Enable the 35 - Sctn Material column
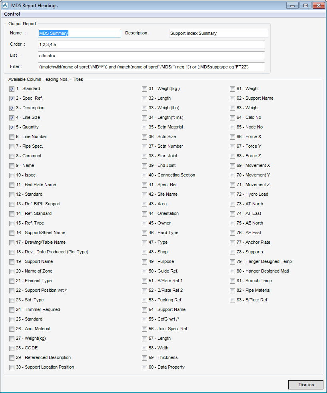Image resolution: width=327 pixels, height=393 pixels. pyautogui.click(x=144, y=127)
